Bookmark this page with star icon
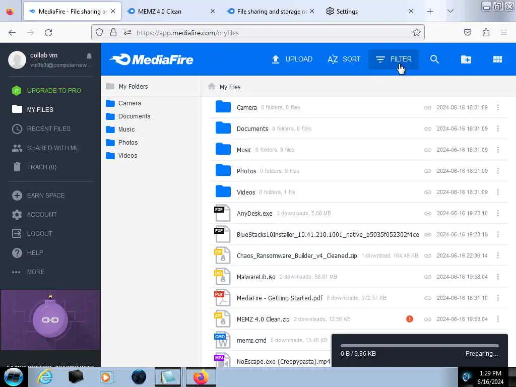 [x=417, y=32]
